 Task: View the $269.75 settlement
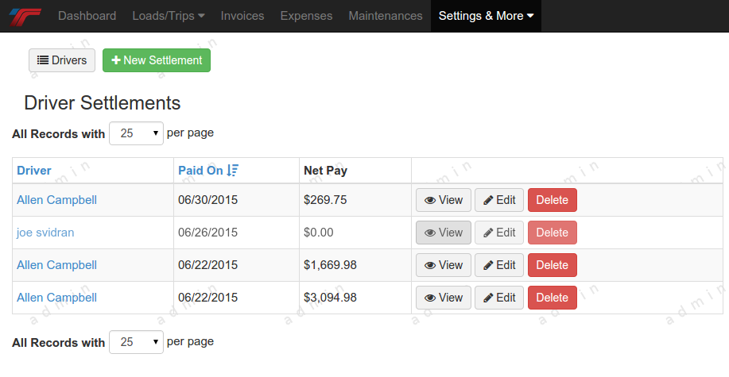click(x=444, y=200)
